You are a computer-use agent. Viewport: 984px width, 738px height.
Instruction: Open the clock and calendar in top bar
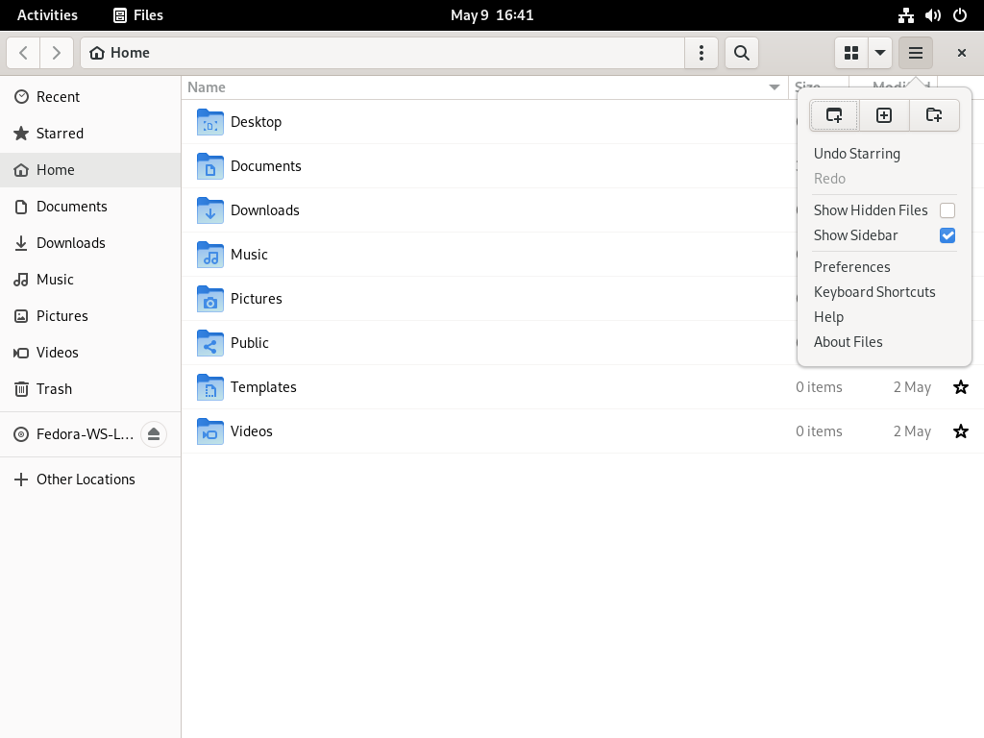492,15
